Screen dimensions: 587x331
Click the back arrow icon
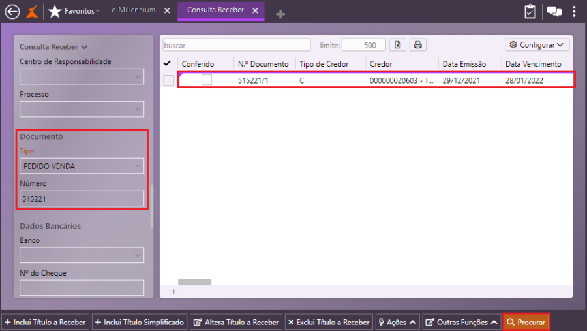12,11
